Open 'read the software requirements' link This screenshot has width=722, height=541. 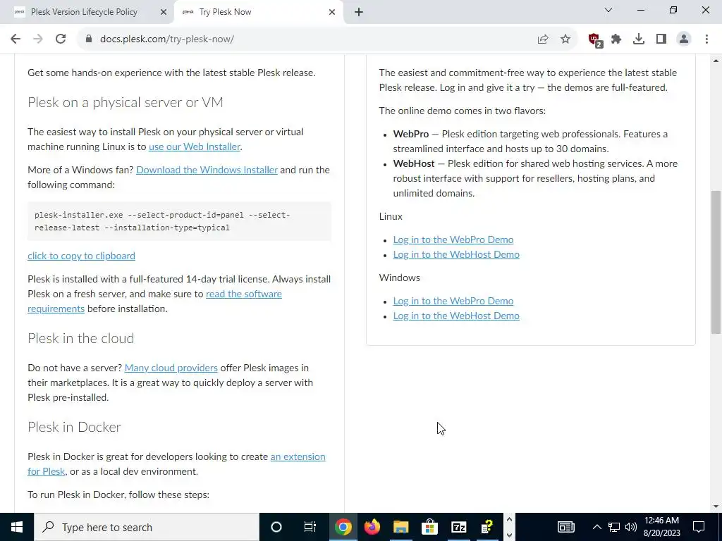[x=243, y=294]
